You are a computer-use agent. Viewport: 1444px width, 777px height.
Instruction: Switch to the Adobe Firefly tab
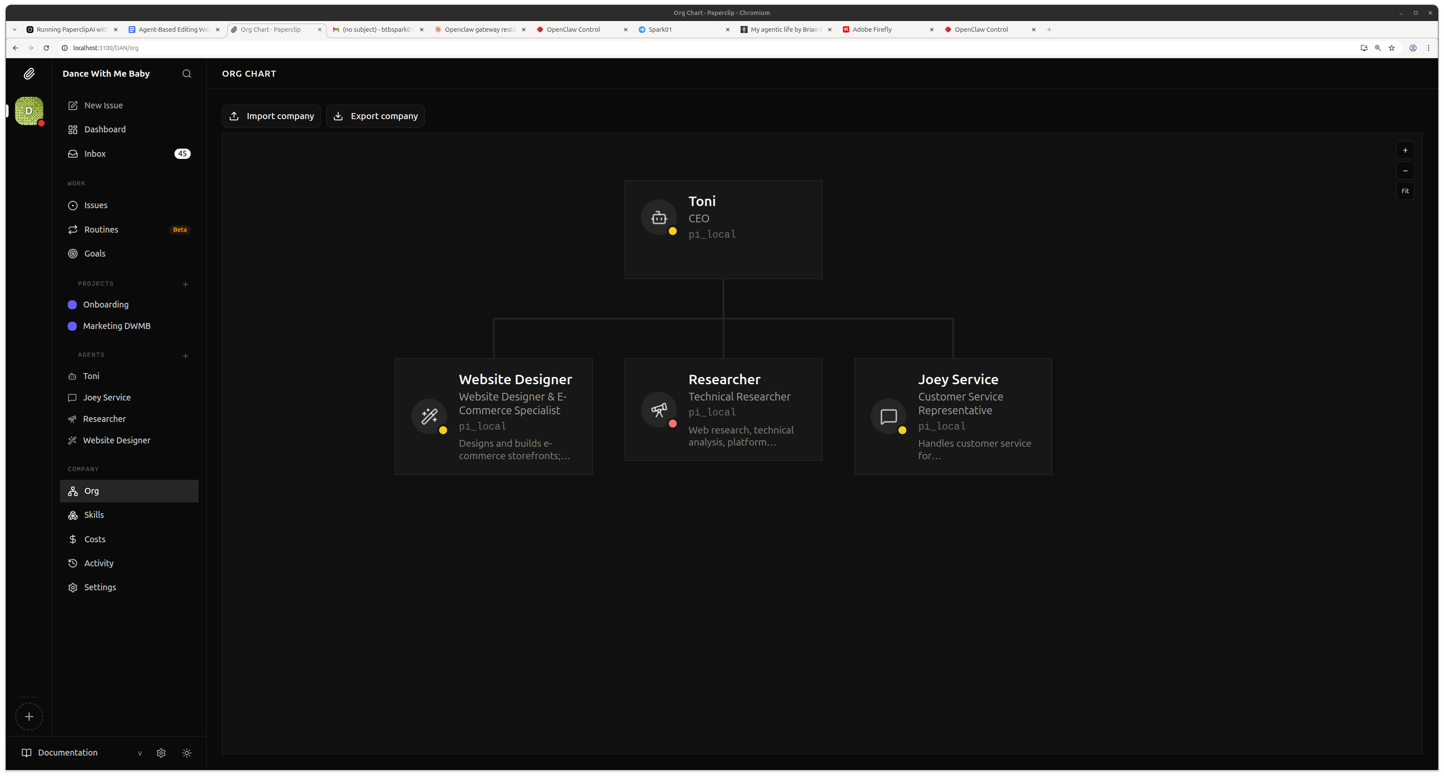(x=873, y=29)
